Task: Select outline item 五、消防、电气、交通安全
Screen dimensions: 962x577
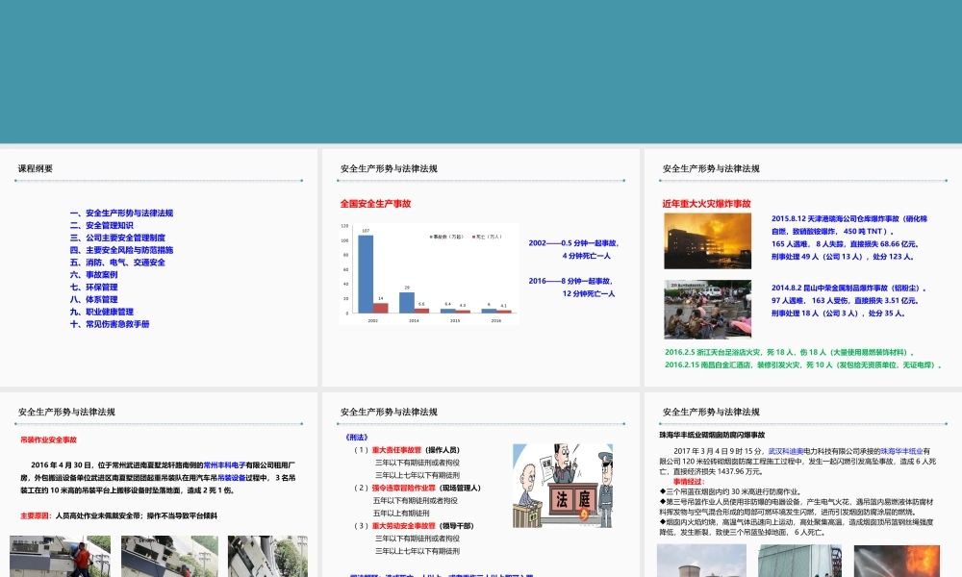Action: pos(117,263)
